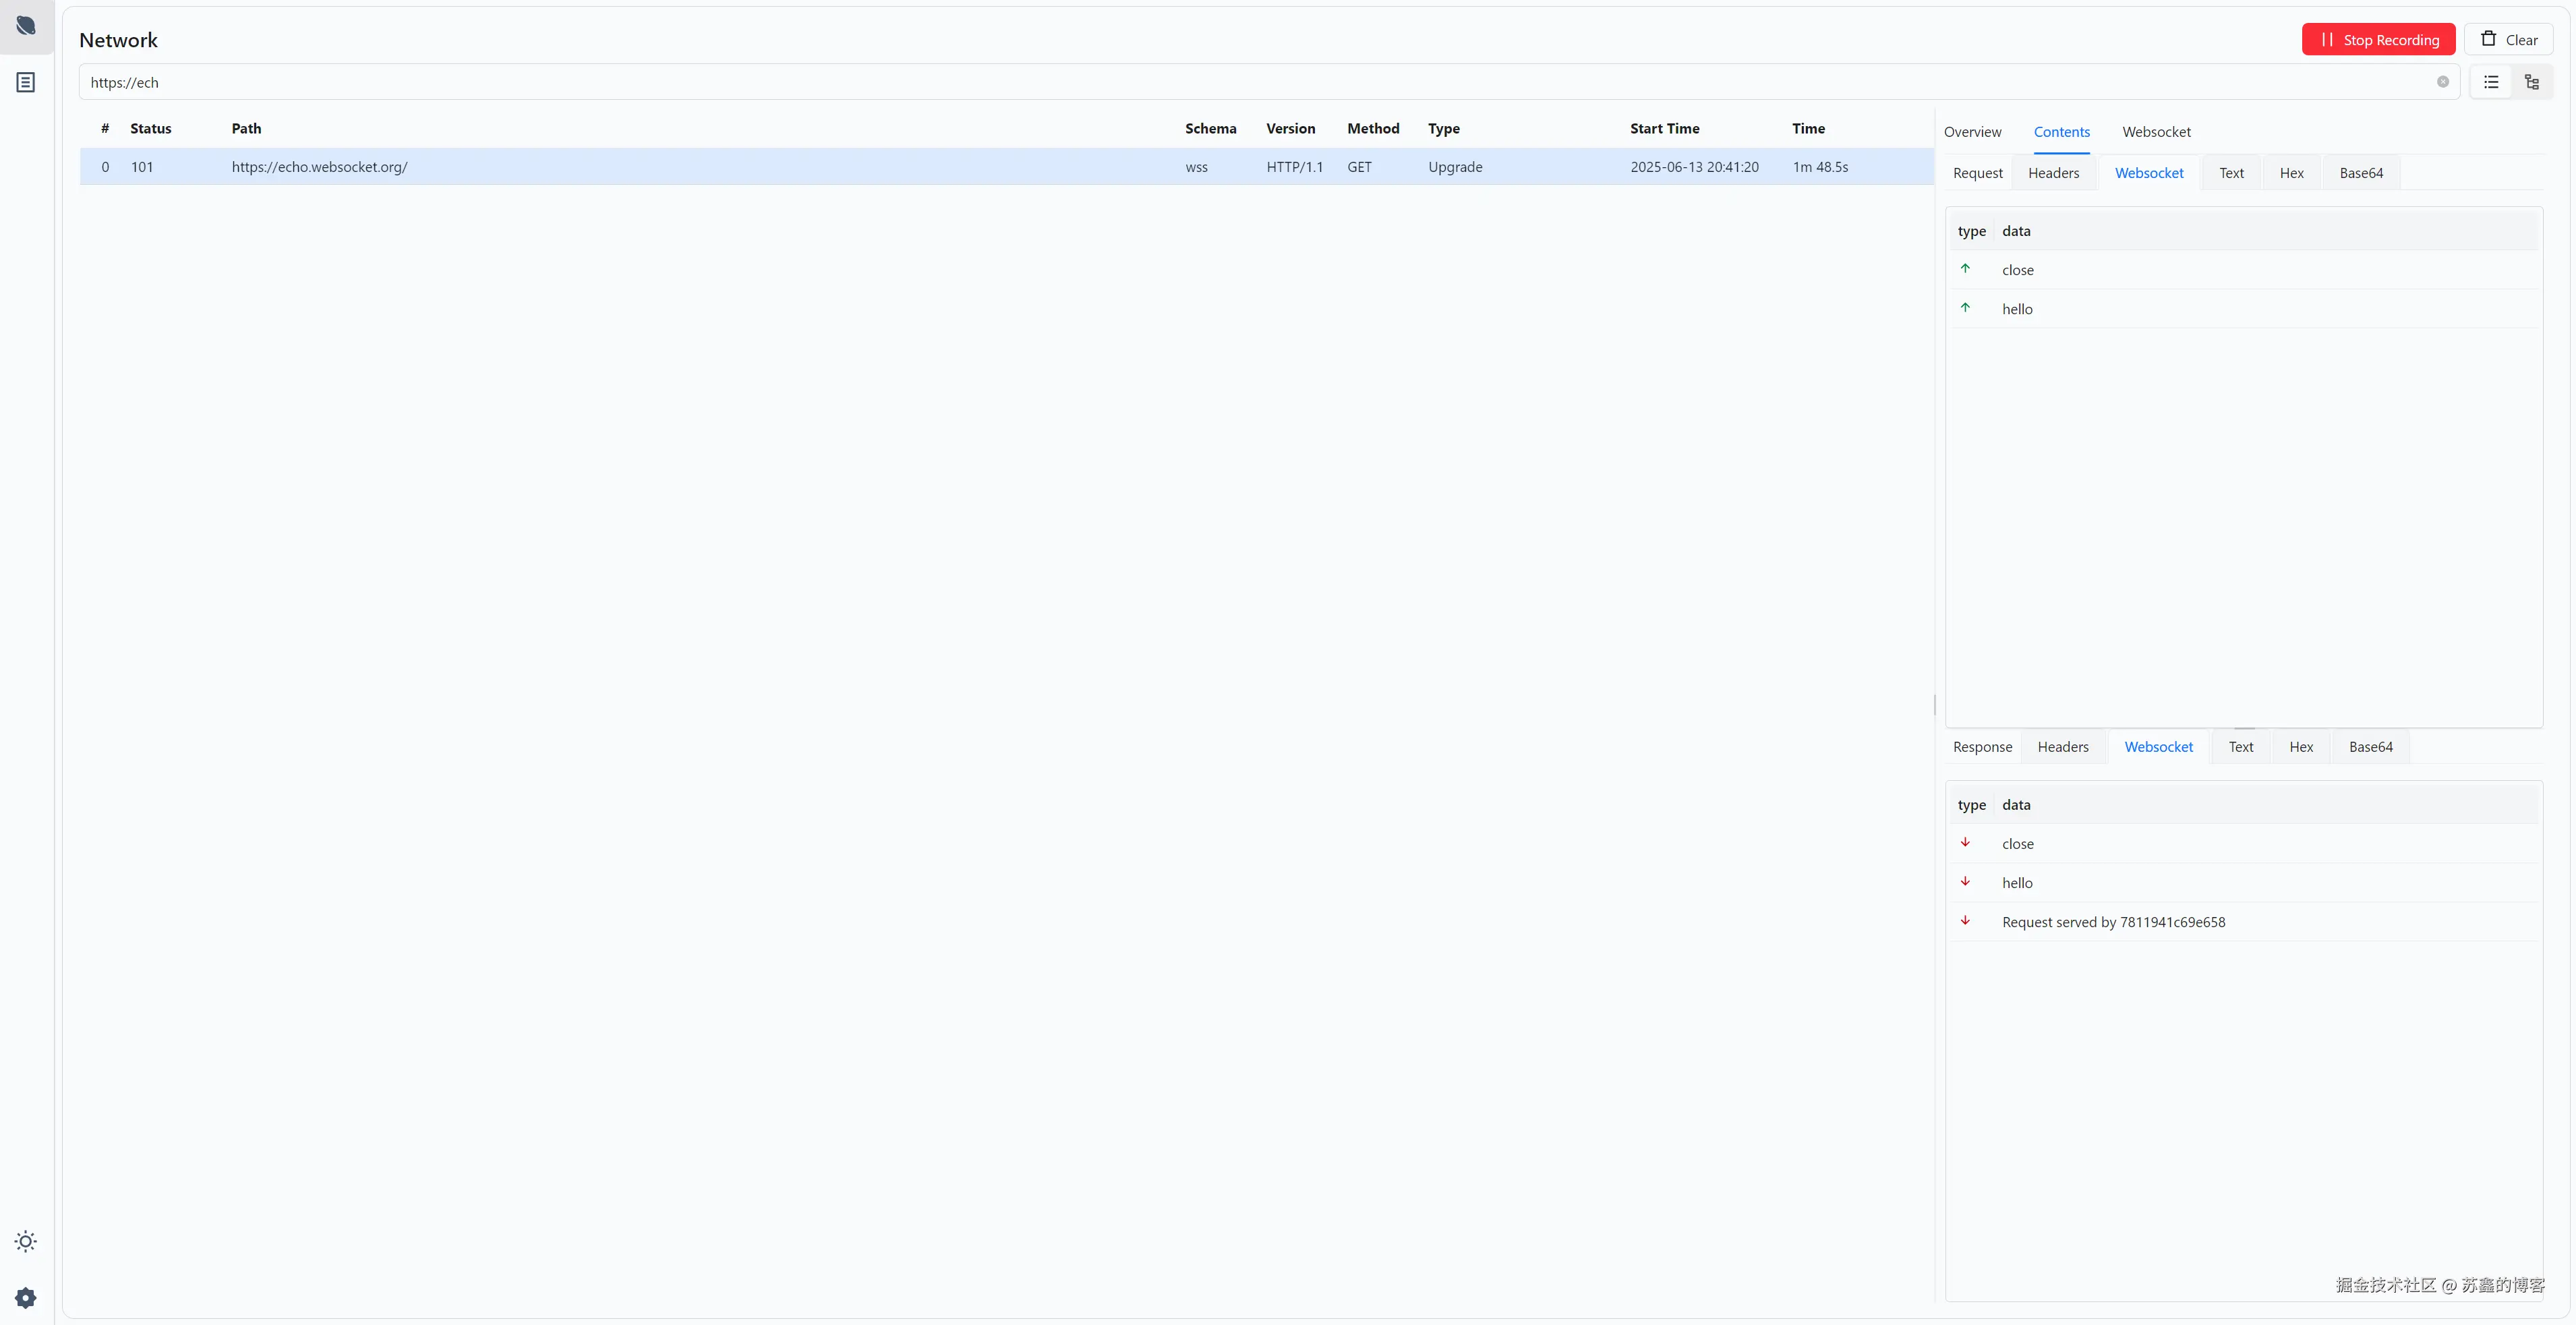Viewport: 2576px width, 1325px height.
Task: Open the document list sidebar icon
Action: tap(26, 83)
